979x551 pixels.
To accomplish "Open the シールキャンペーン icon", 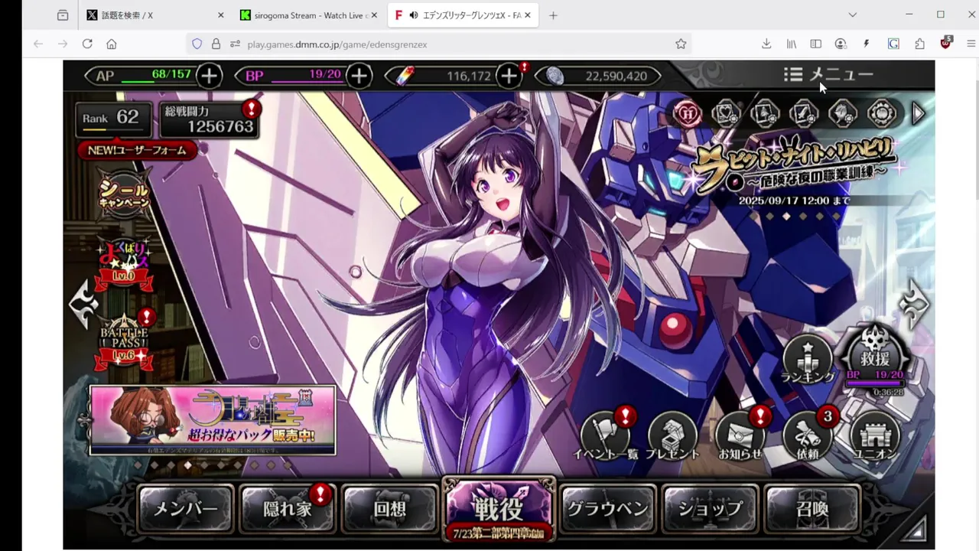I will click(124, 195).
